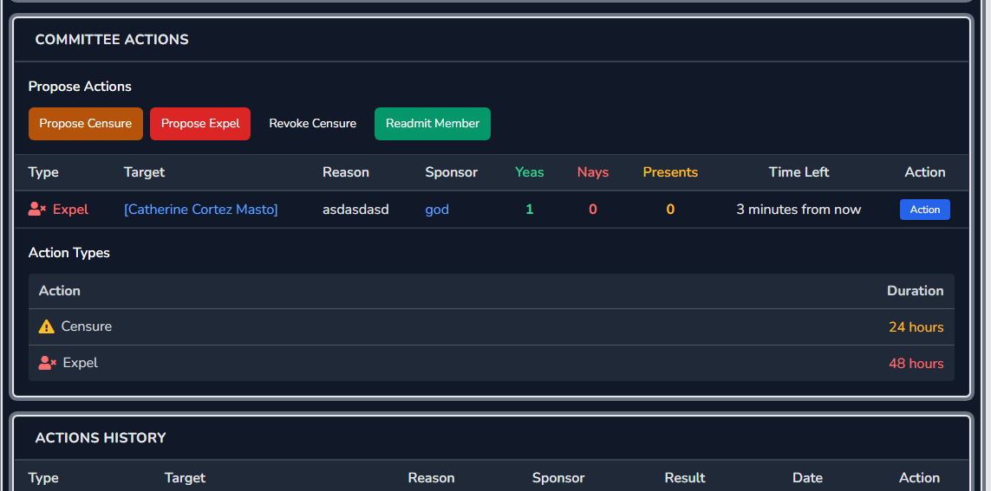Click the Committee Actions panel heading
Image resolution: width=991 pixels, height=491 pixels.
(x=112, y=39)
